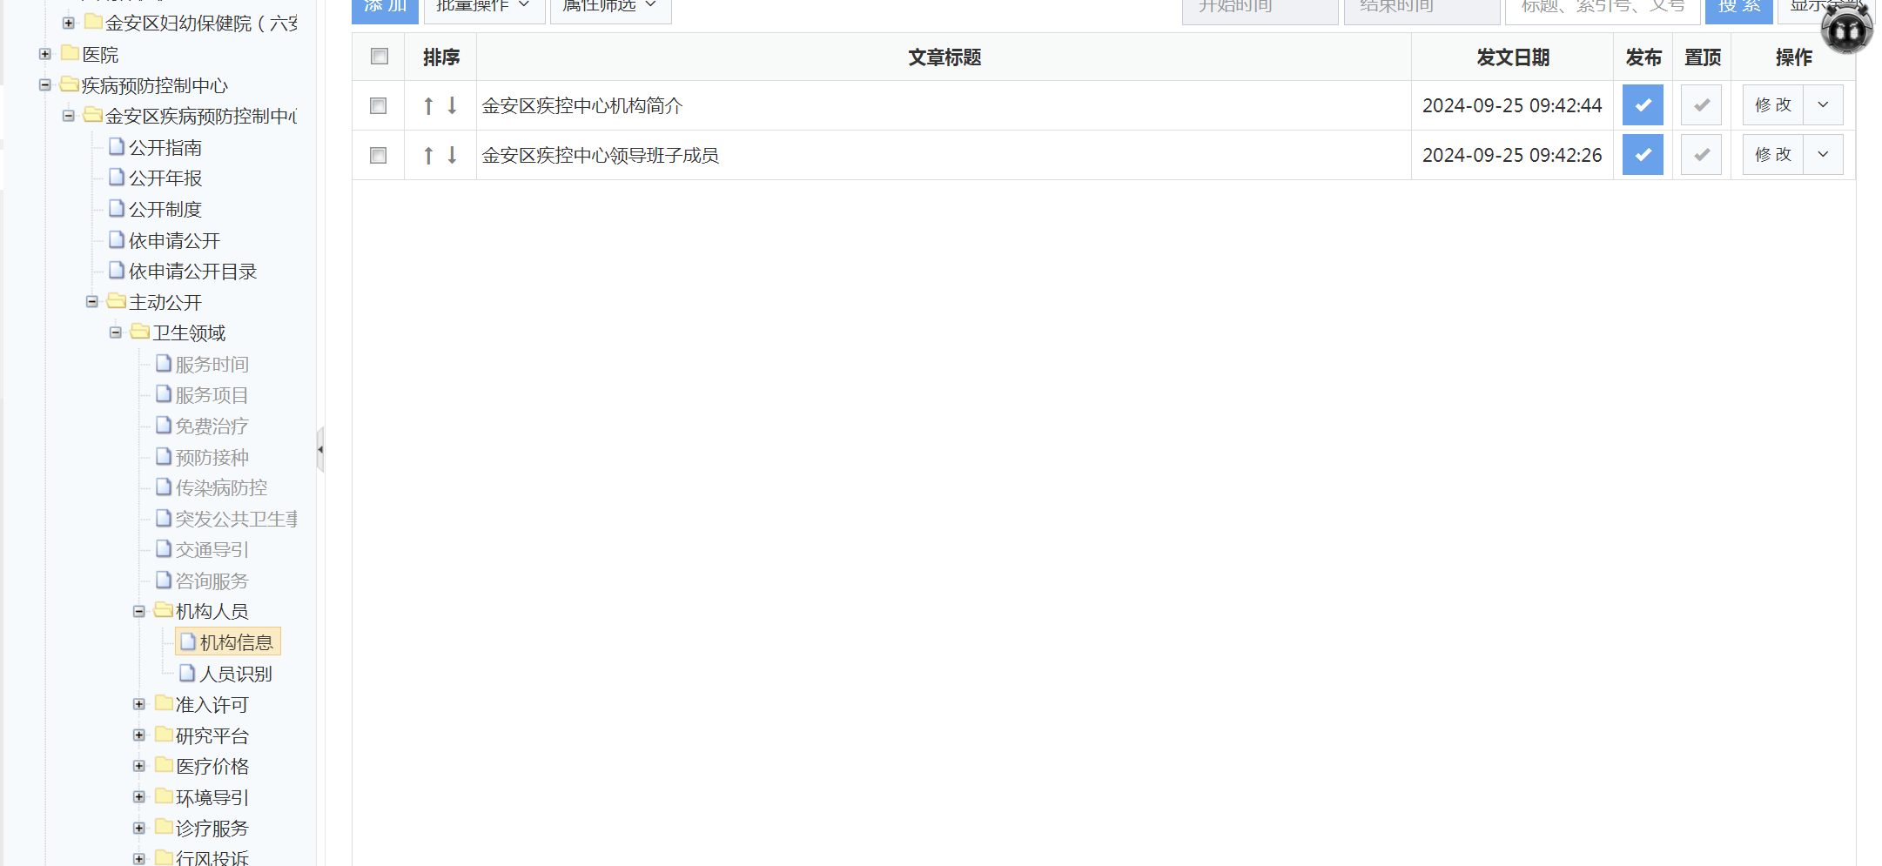
Task: Move 金安区疾控中心机构简介 down with arrow
Action: click(452, 106)
